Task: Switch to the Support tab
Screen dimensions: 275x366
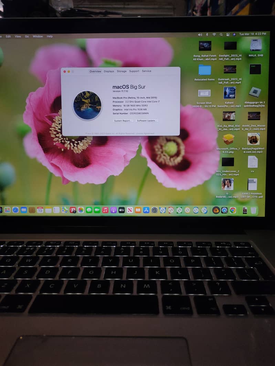Action: point(134,71)
